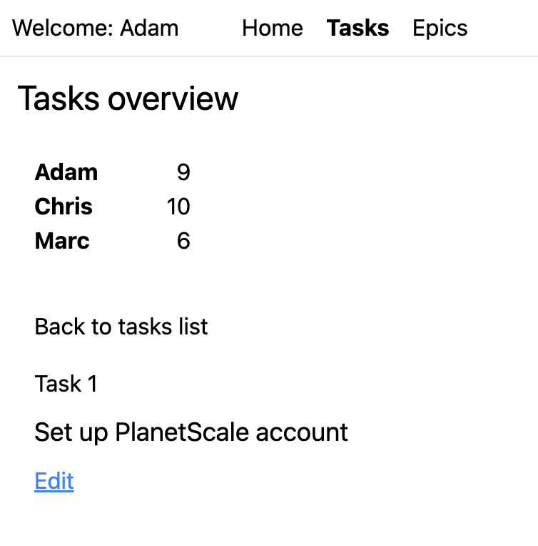Open the Home navigation link

(272, 28)
